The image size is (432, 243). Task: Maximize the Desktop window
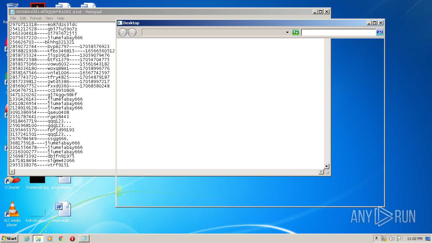(x=375, y=23)
